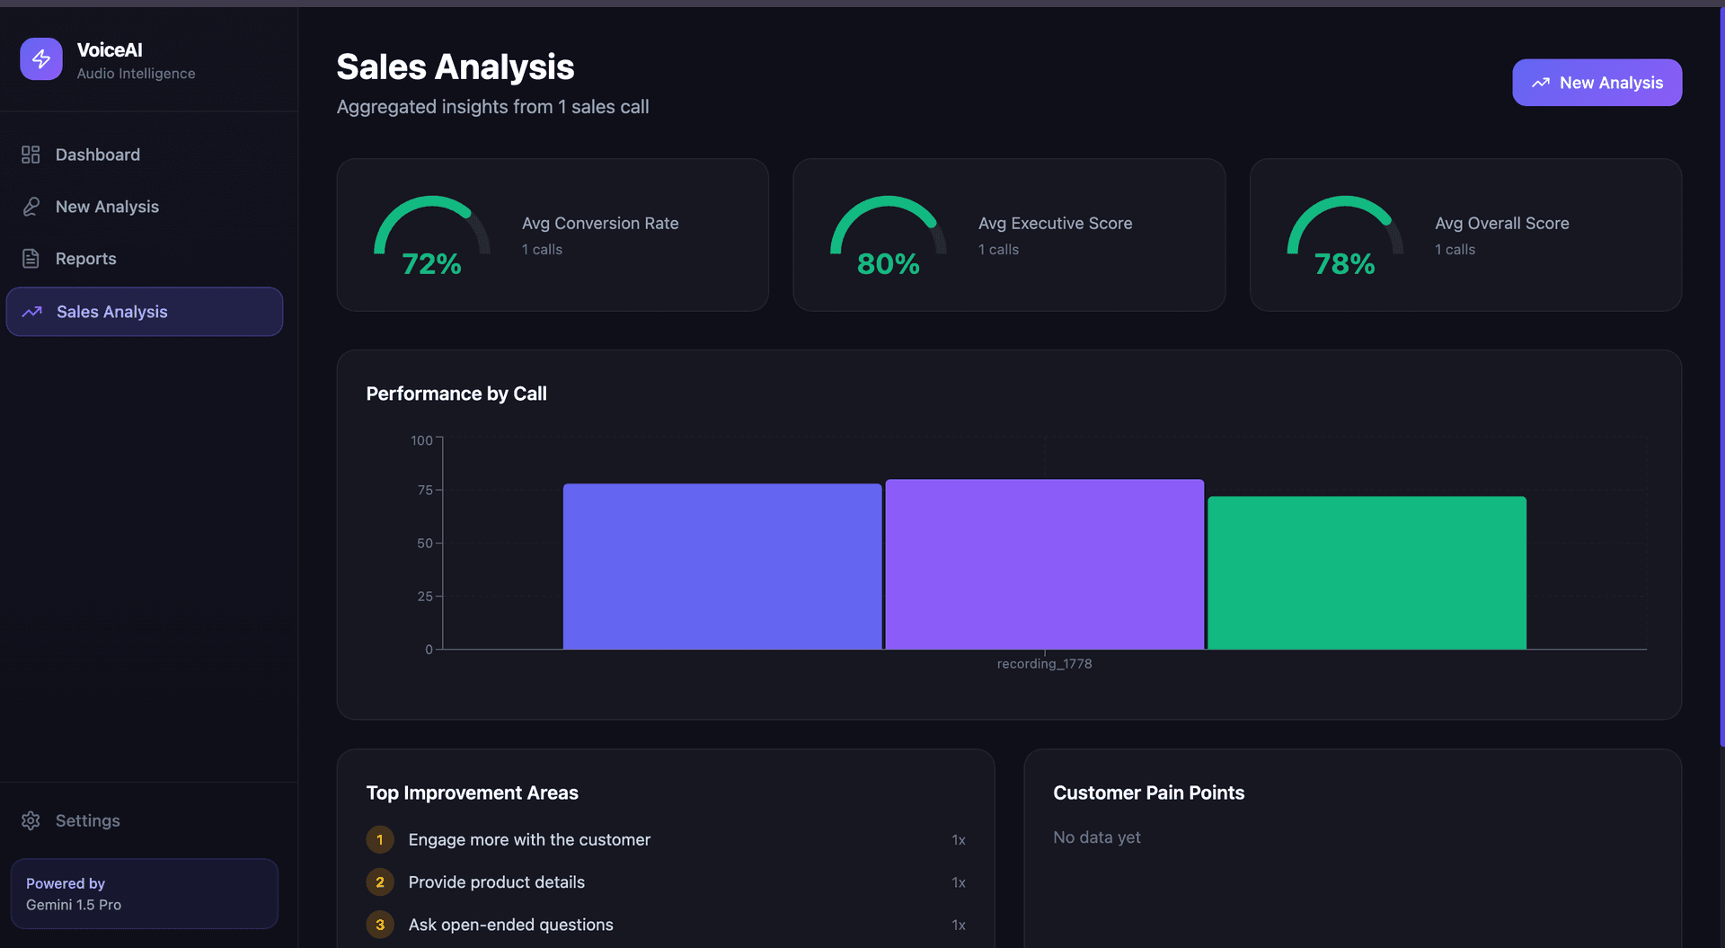Click the Reports document icon
Screen dimensions: 1725x948
tap(31, 259)
